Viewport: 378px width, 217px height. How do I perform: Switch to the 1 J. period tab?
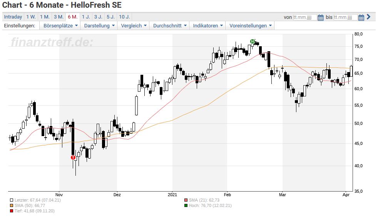point(86,17)
